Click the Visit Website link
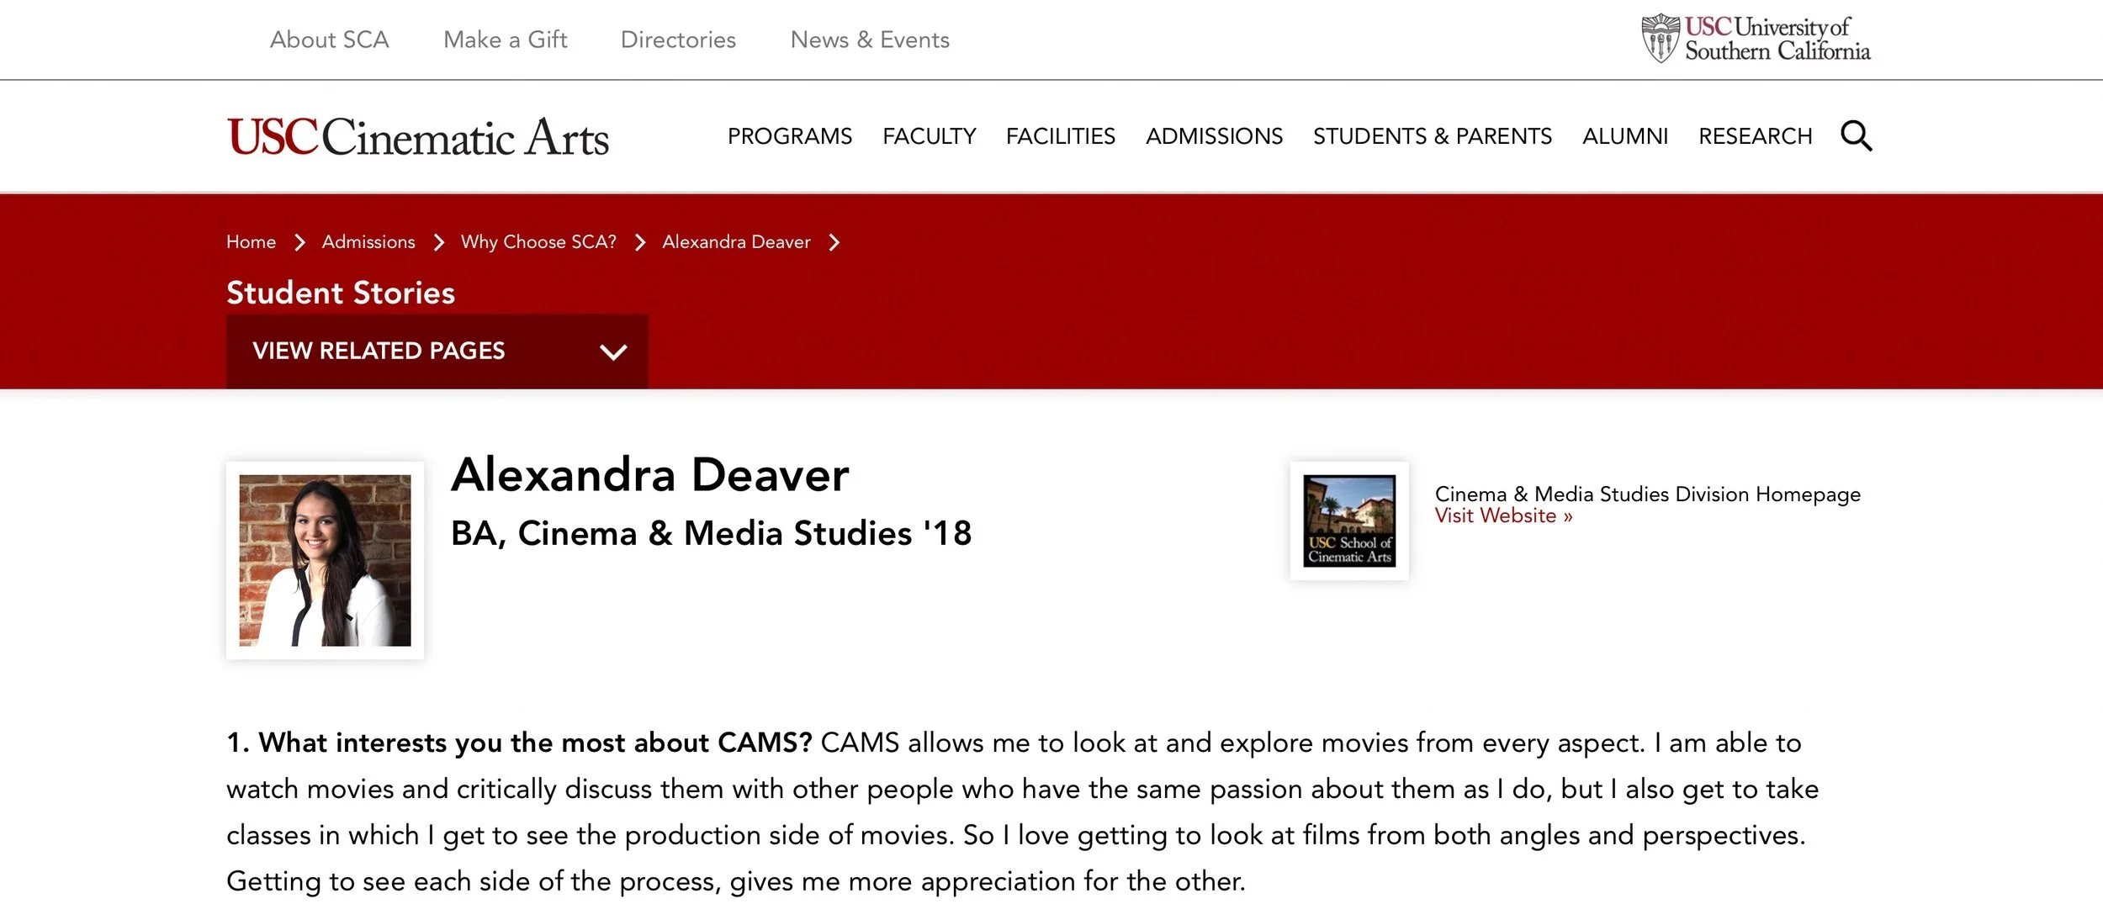This screenshot has width=2103, height=904. pyautogui.click(x=1503, y=515)
